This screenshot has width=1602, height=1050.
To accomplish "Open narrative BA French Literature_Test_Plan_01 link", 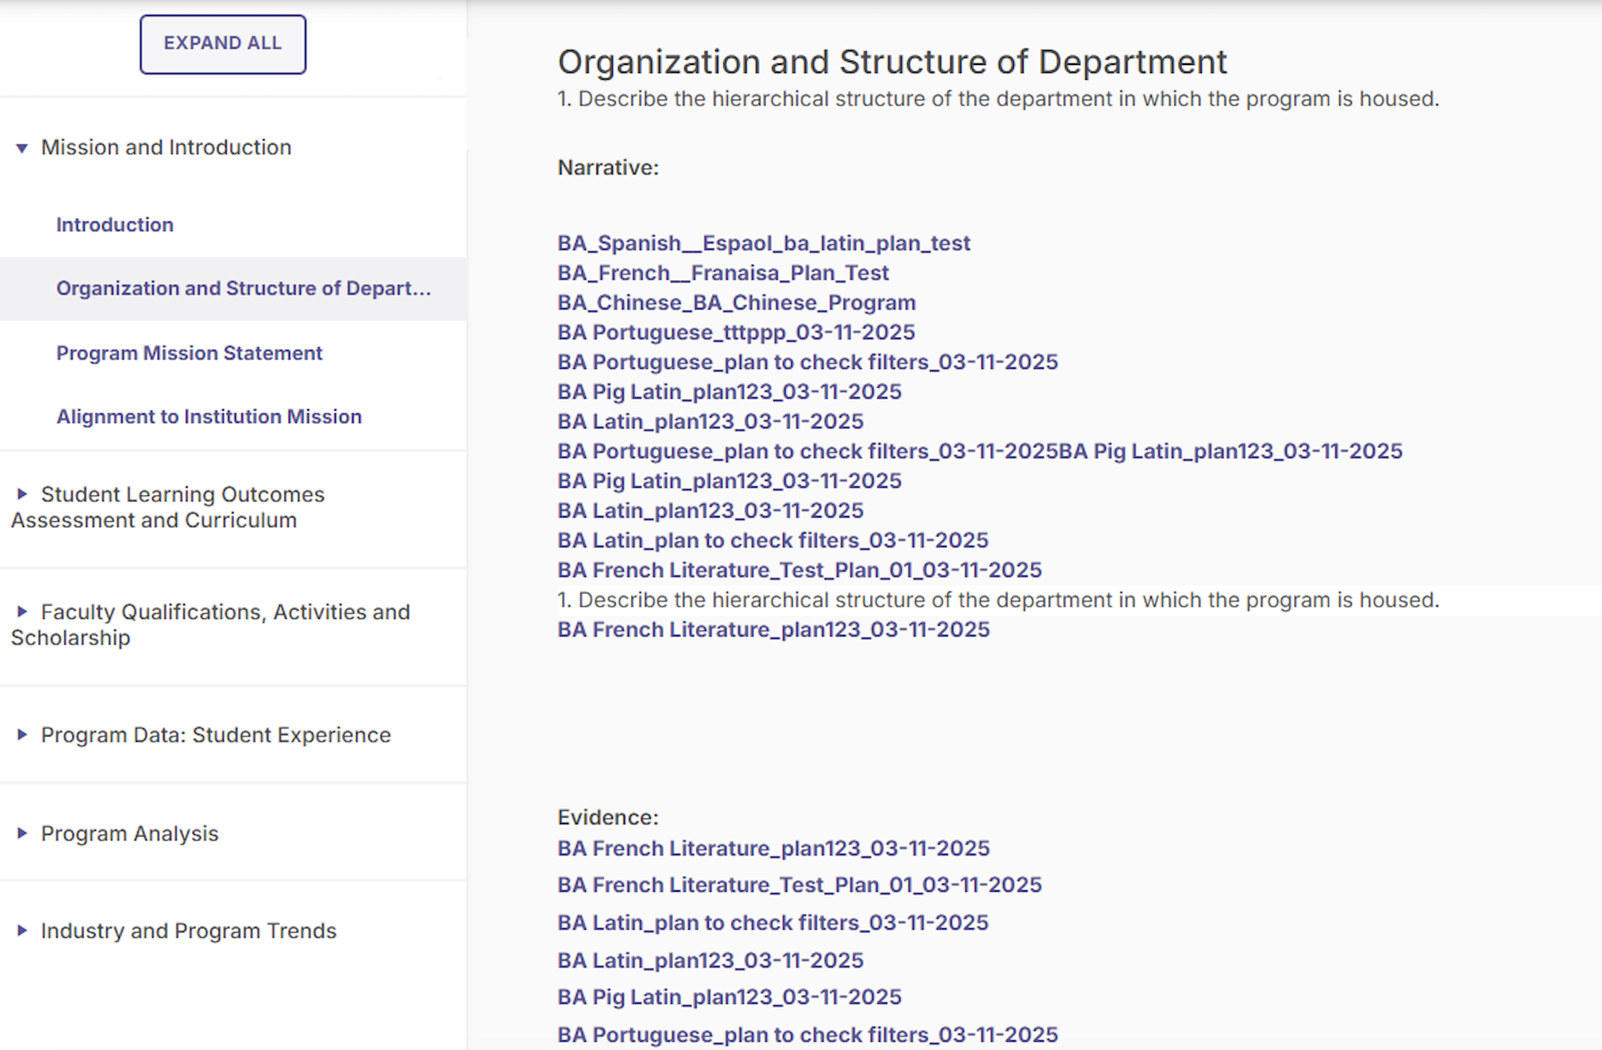I will 800,571.
